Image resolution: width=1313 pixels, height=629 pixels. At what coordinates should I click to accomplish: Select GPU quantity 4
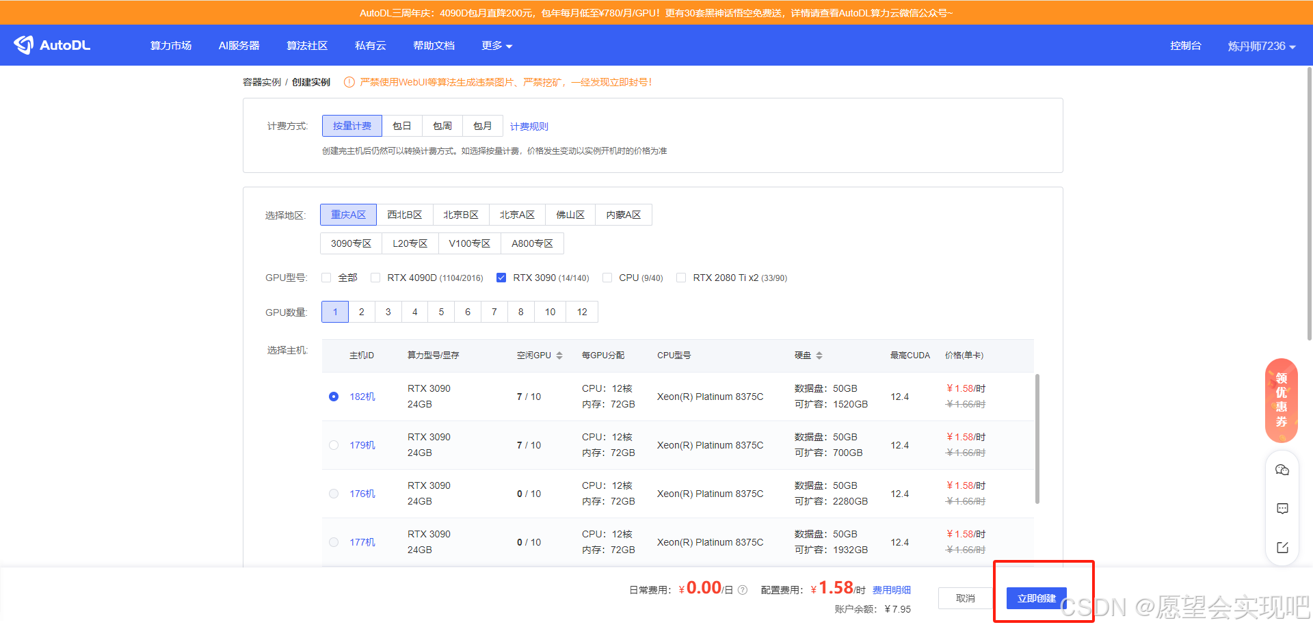414,312
